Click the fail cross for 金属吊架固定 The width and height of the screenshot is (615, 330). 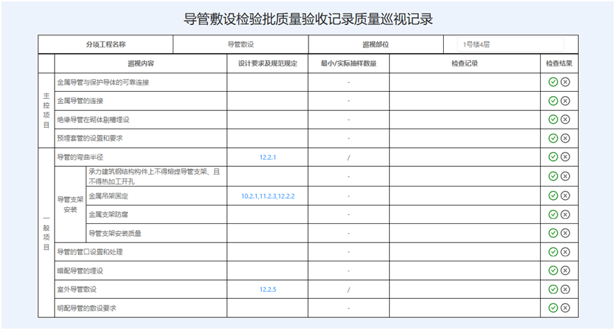[x=565, y=195]
